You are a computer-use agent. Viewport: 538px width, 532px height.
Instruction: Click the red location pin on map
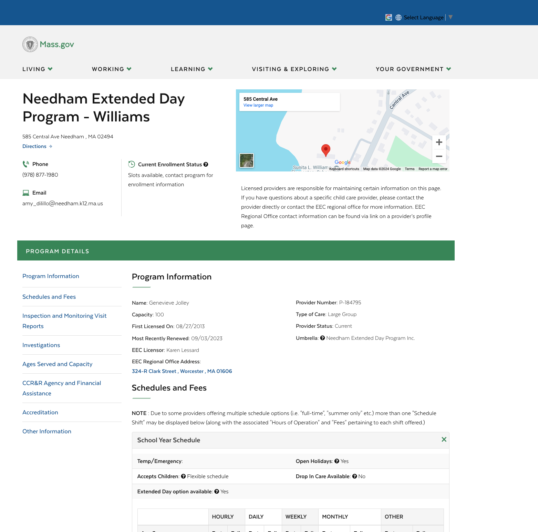click(x=326, y=150)
